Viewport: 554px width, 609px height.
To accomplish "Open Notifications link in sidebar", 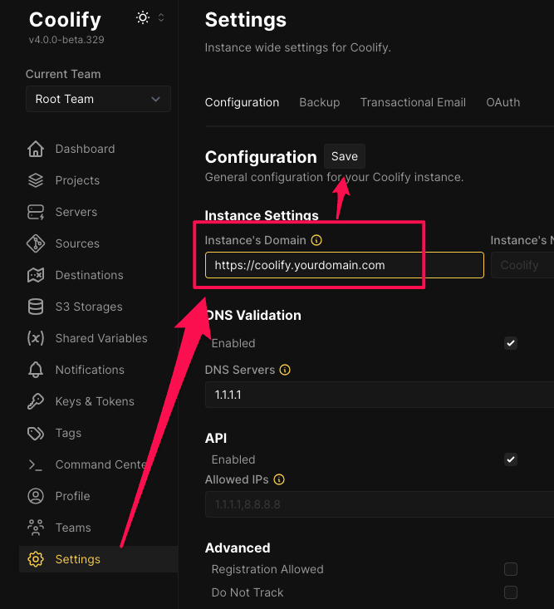I will 90,370.
